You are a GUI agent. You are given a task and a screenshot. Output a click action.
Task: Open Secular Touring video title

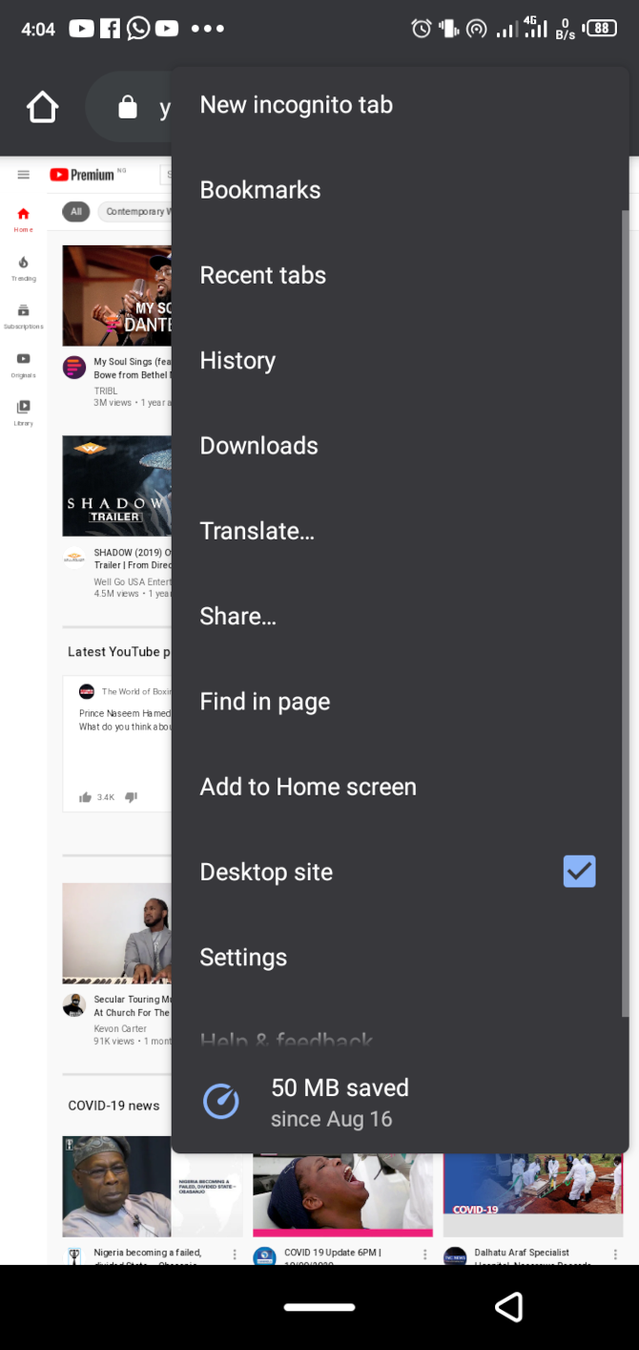coord(133,1005)
